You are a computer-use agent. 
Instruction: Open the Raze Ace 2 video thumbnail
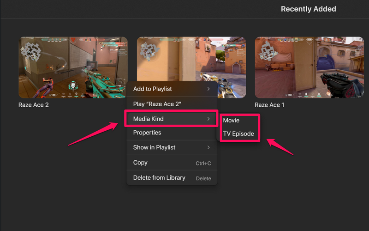[73, 67]
